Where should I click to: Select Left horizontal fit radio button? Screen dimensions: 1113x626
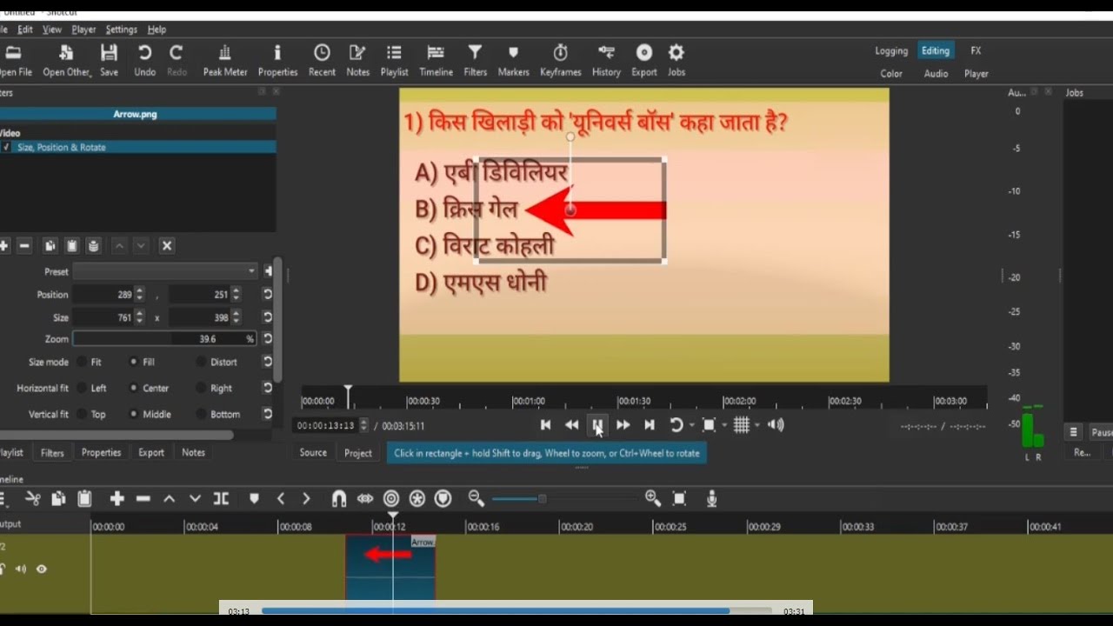(x=82, y=388)
